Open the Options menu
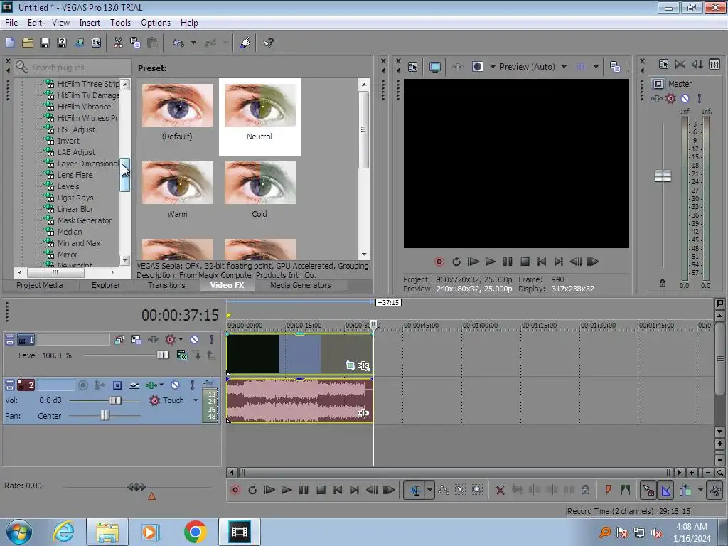 (x=156, y=23)
